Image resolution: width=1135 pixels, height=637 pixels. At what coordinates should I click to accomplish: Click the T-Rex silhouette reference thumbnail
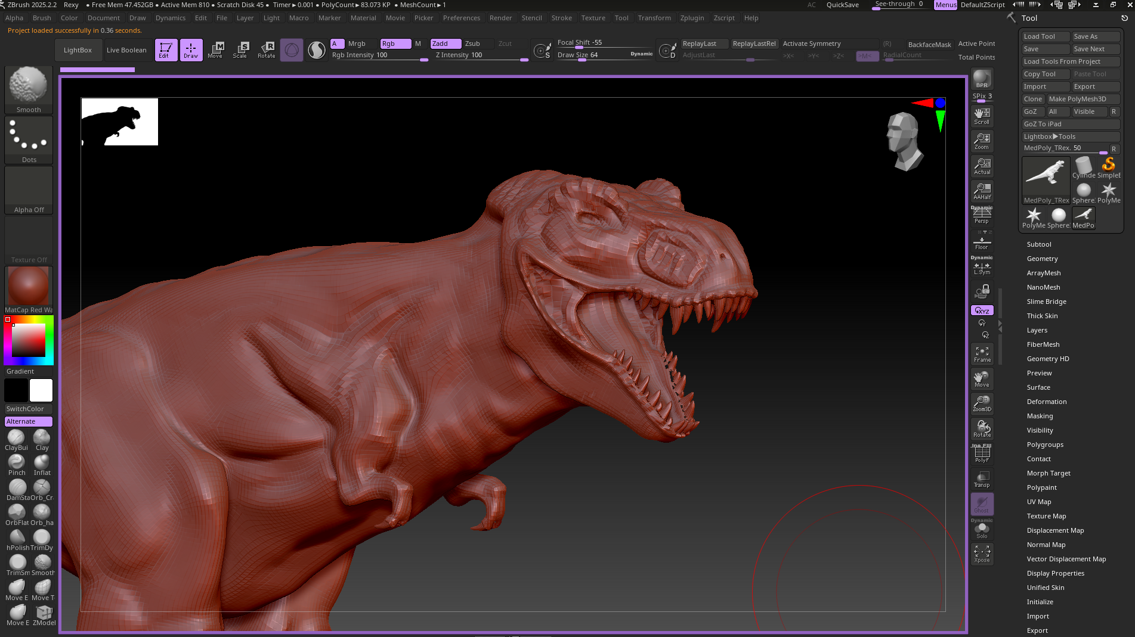point(120,122)
